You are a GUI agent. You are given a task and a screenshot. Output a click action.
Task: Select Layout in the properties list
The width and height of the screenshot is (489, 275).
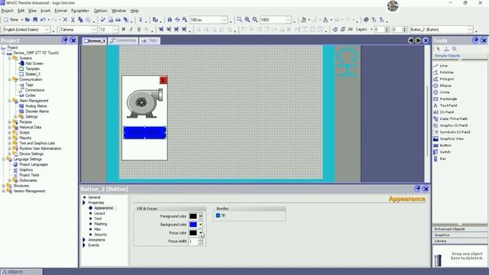tap(99, 213)
